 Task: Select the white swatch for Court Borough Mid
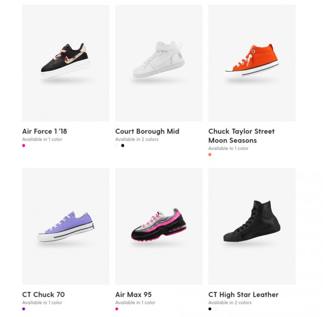(117, 146)
